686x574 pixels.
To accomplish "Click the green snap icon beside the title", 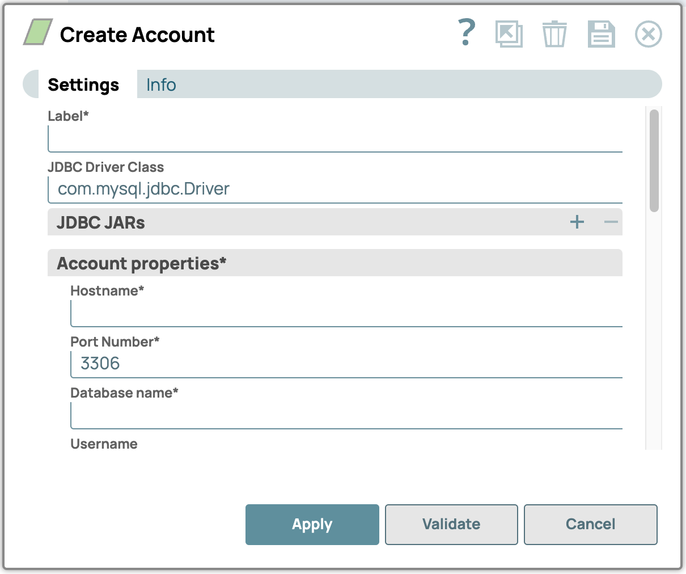I will (38, 32).
